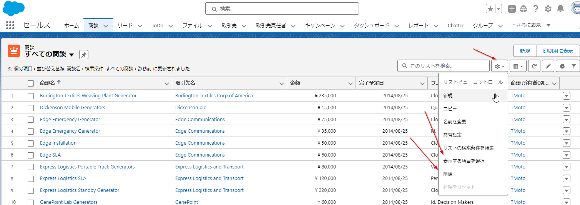Open the notifications bell
The image size is (580, 205).
560,9
